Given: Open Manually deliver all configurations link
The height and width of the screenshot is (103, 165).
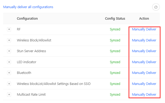Looking at the screenshot, I should [28, 7].
